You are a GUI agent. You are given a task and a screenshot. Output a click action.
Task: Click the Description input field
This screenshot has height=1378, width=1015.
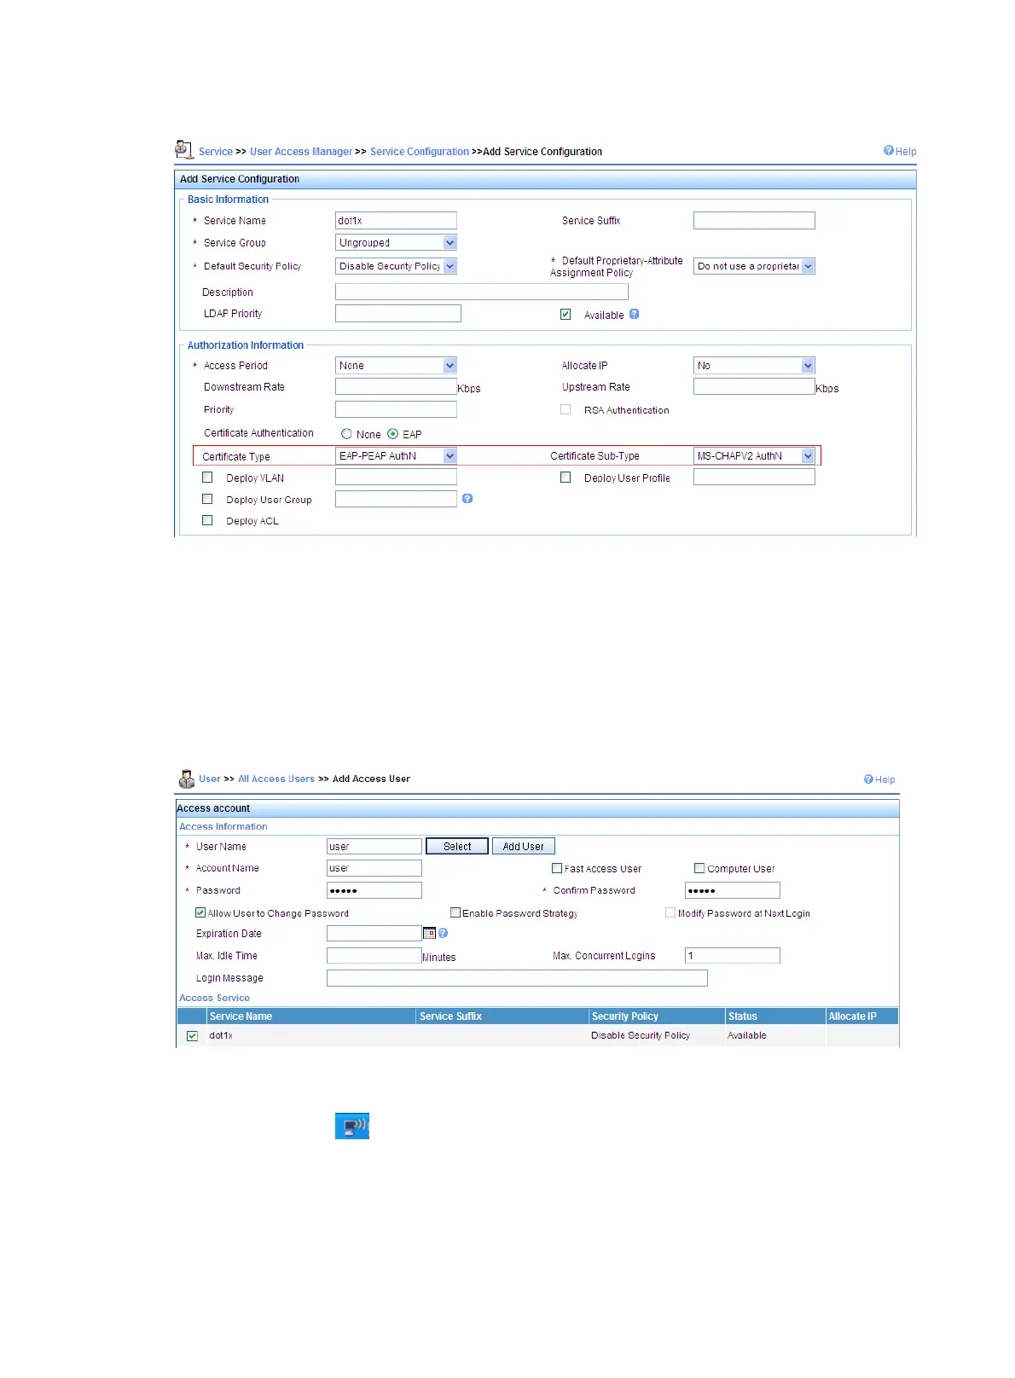pos(482,292)
